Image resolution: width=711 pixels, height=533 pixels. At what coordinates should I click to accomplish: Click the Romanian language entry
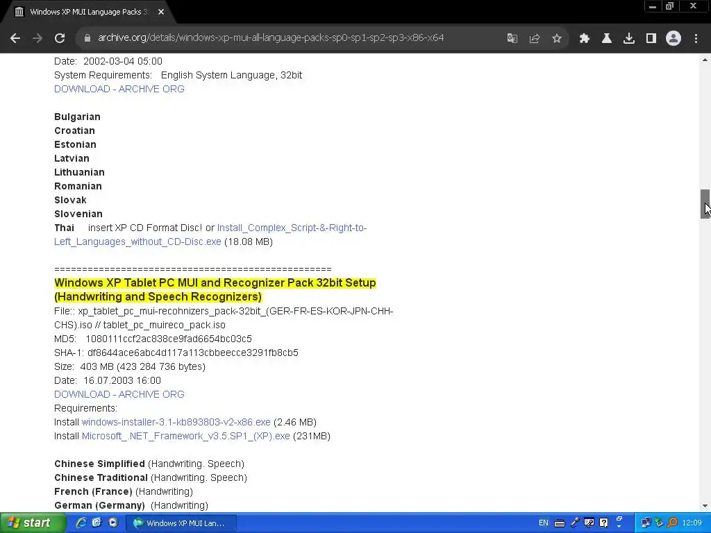coord(78,186)
